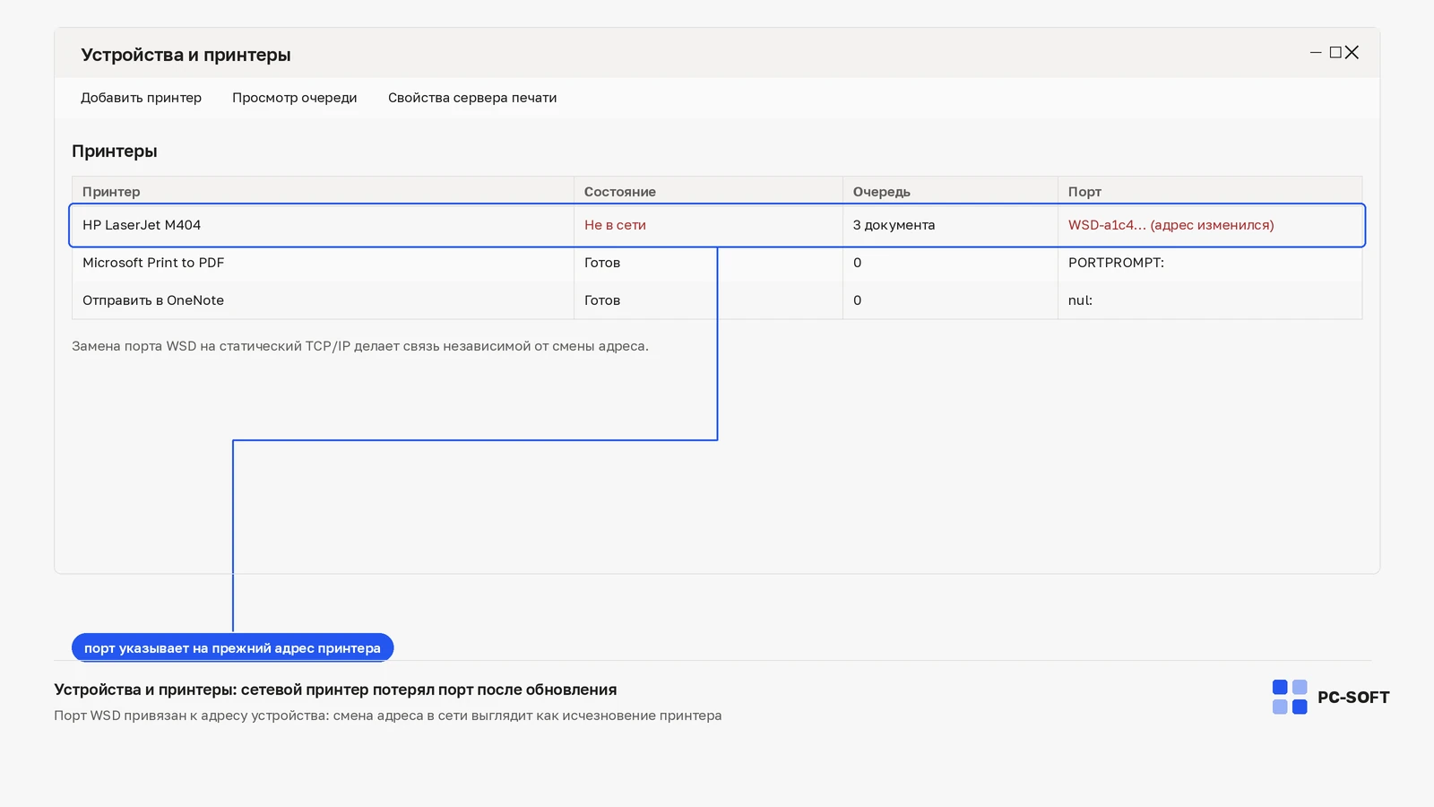Click Готов status of Microsoft Print to PDF
This screenshot has width=1434, height=807.
point(602,263)
